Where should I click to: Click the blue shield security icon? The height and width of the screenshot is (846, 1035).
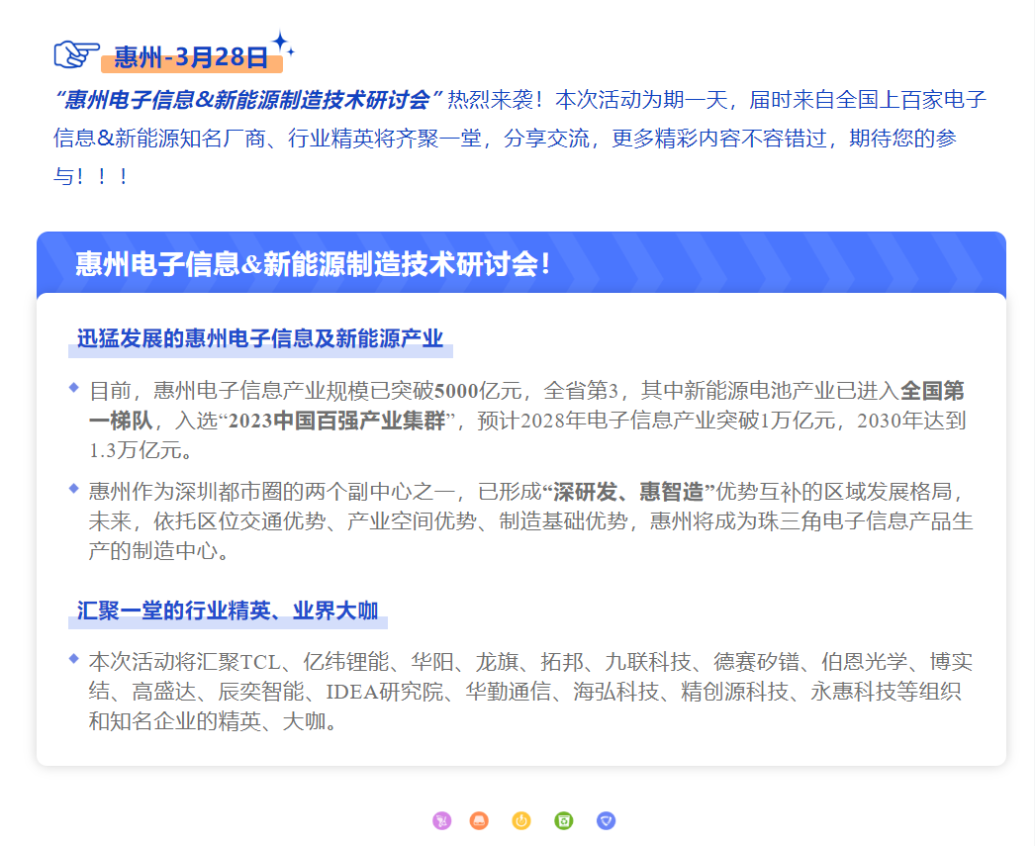(606, 820)
